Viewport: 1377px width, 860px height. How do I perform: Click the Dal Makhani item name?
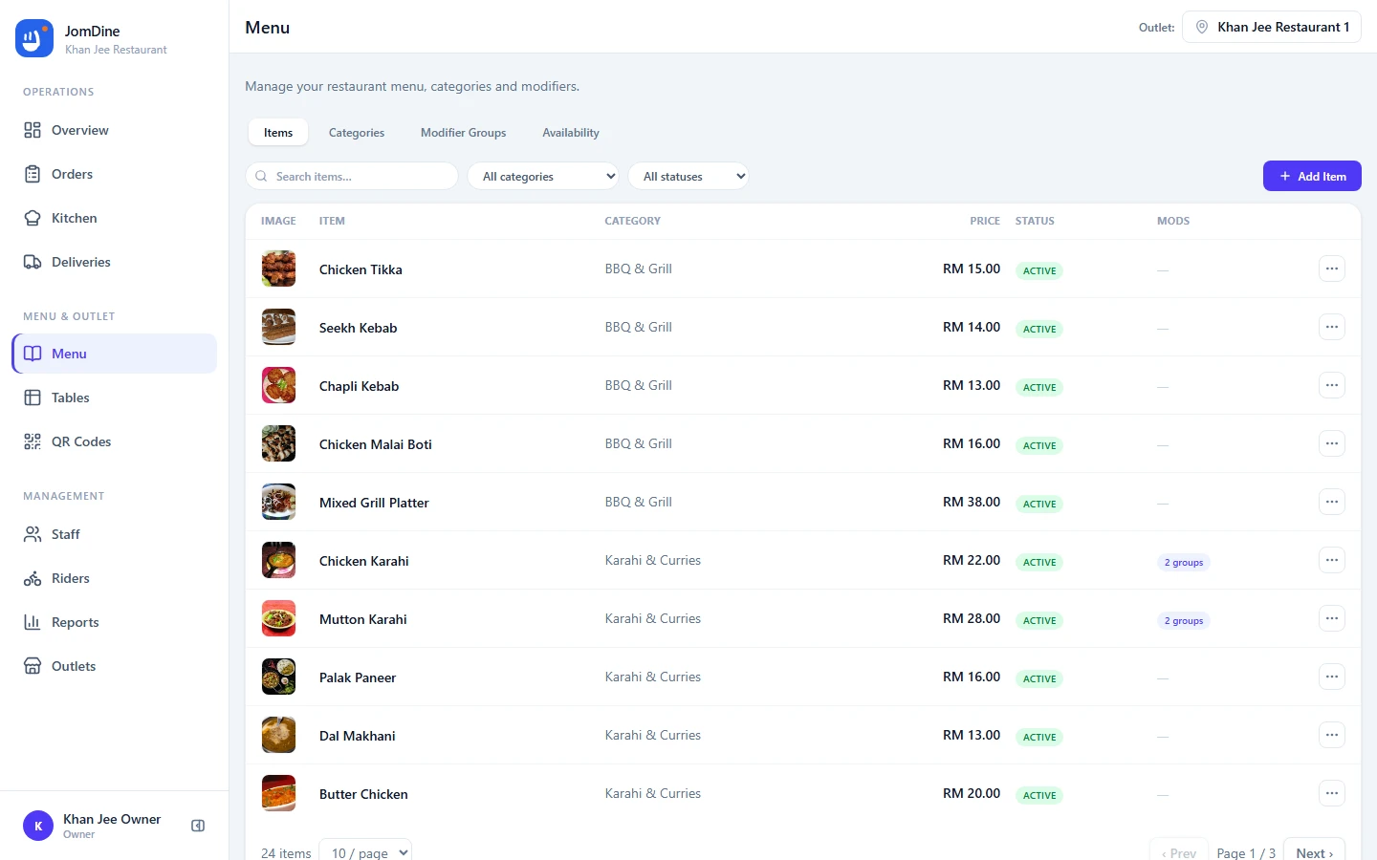coord(358,736)
